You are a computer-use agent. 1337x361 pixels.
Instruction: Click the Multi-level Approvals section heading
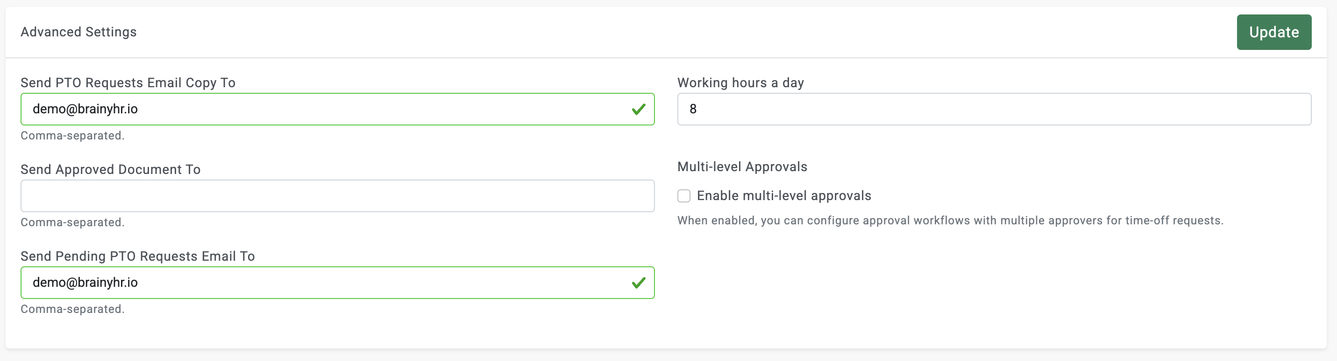742,167
